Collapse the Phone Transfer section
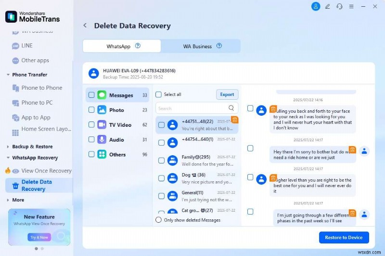The image size is (385, 256). pyautogui.click(x=8, y=75)
